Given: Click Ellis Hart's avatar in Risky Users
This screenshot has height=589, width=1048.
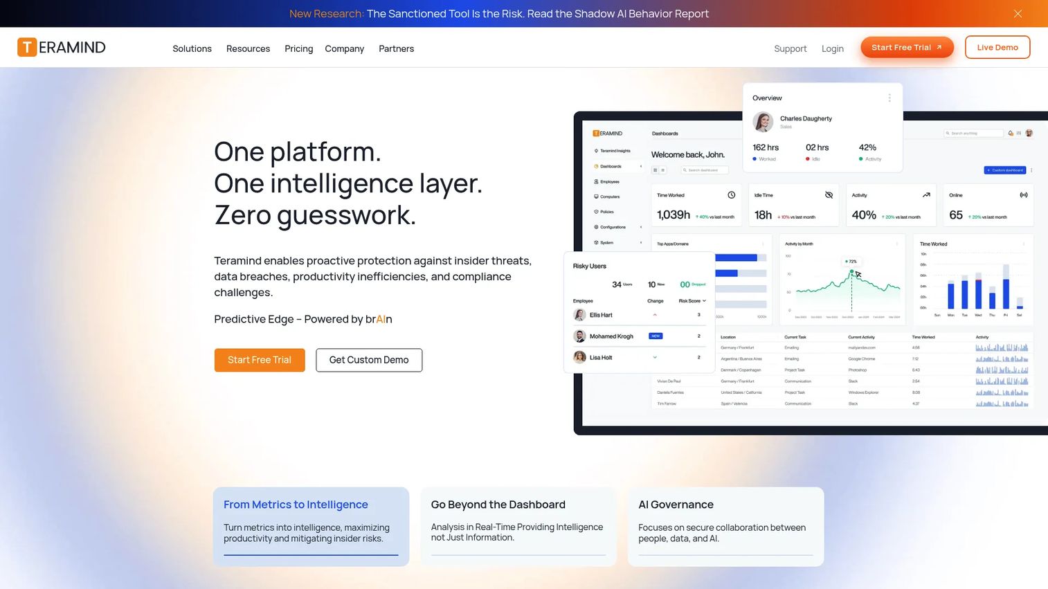Looking at the screenshot, I should pos(579,315).
